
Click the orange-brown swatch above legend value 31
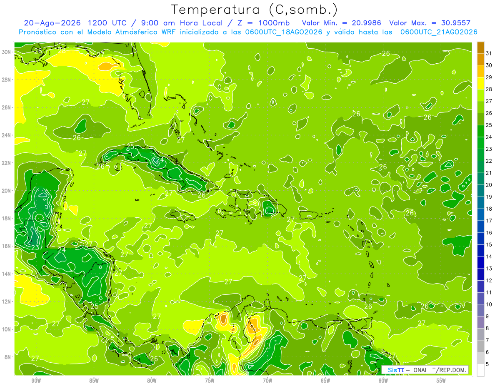tap(480, 47)
